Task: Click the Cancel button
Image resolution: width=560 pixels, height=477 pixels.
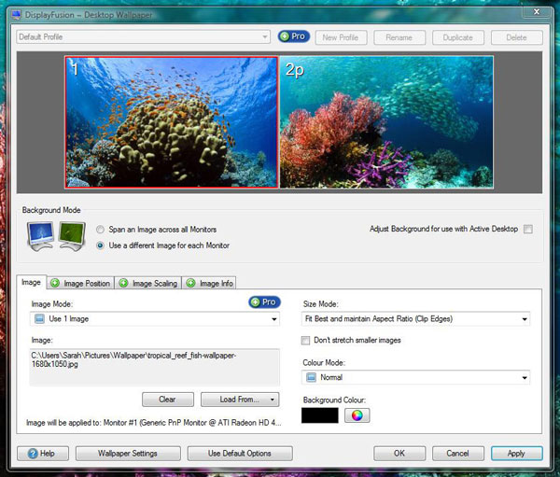Action: pyautogui.click(x=458, y=454)
